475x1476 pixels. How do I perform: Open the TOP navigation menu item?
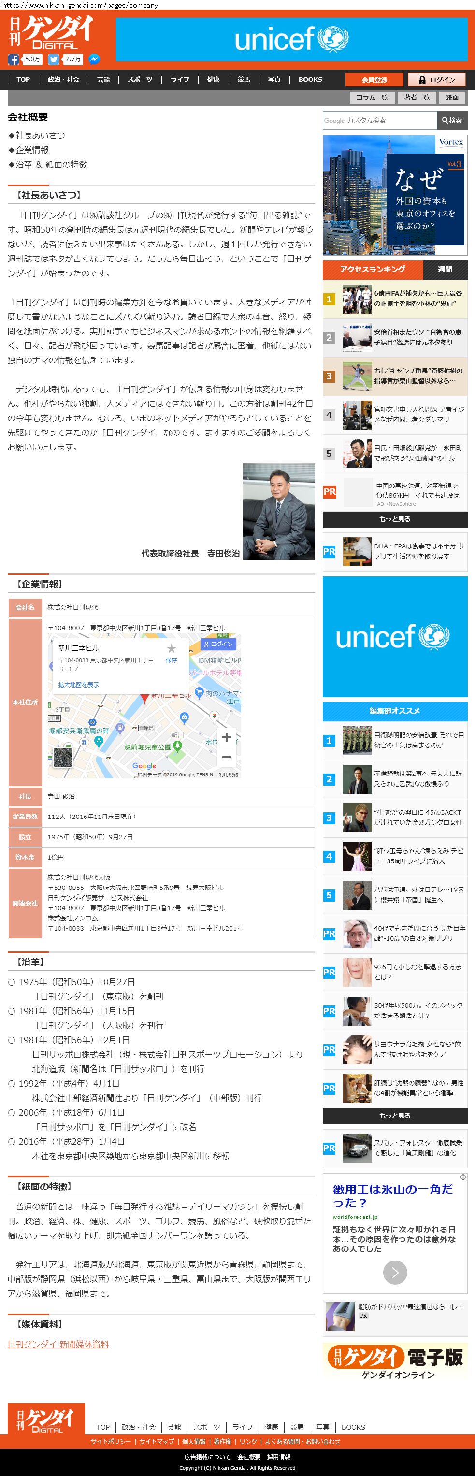click(x=24, y=80)
